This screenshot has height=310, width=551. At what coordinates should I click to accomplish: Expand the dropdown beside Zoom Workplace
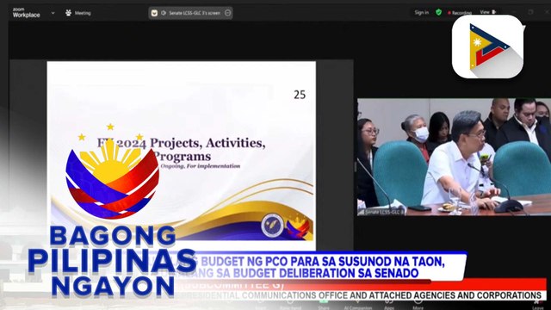tap(53, 13)
